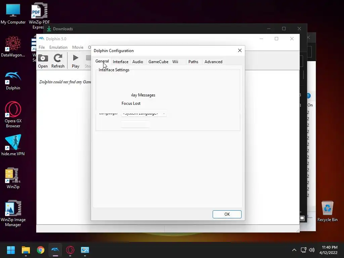344x258 pixels.
Task: Expand the System Language dropdown
Action: 144,114
